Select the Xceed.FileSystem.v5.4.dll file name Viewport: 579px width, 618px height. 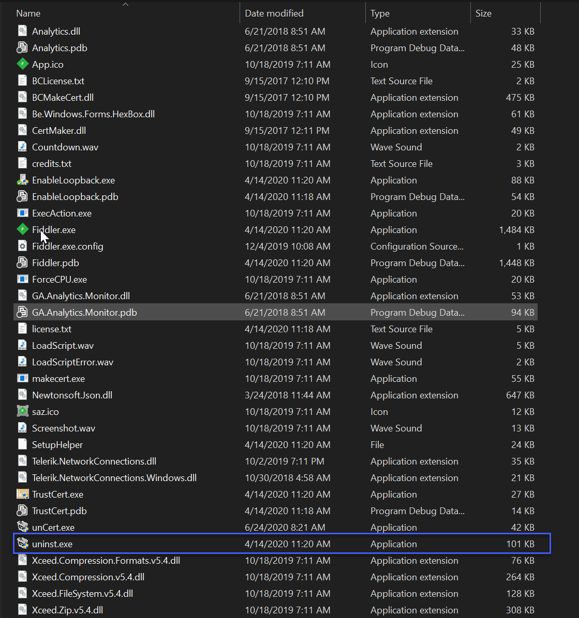tap(82, 594)
